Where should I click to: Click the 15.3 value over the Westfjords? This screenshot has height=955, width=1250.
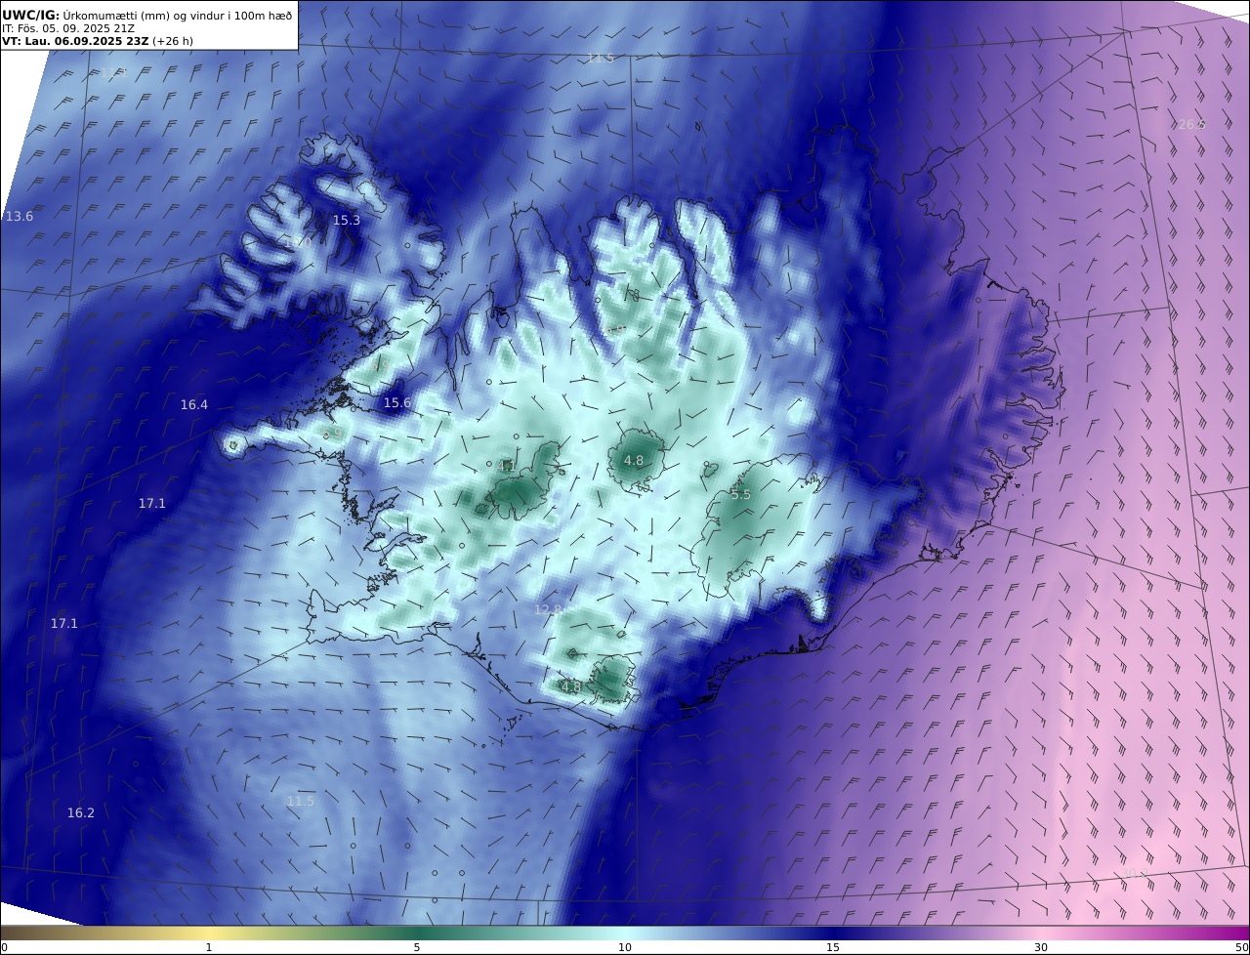click(347, 221)
